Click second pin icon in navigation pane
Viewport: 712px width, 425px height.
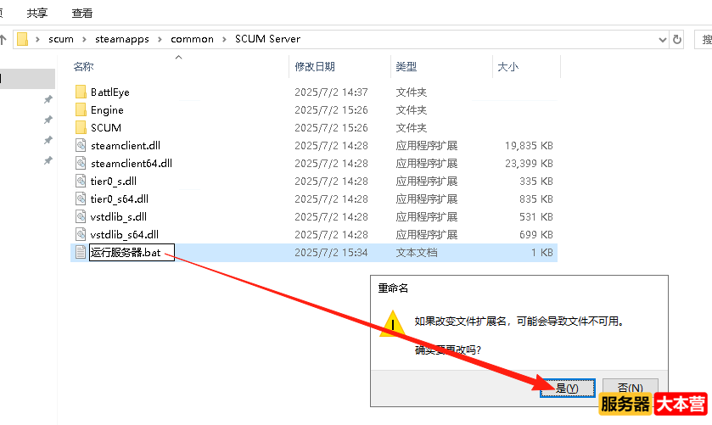tap(48, 120)
